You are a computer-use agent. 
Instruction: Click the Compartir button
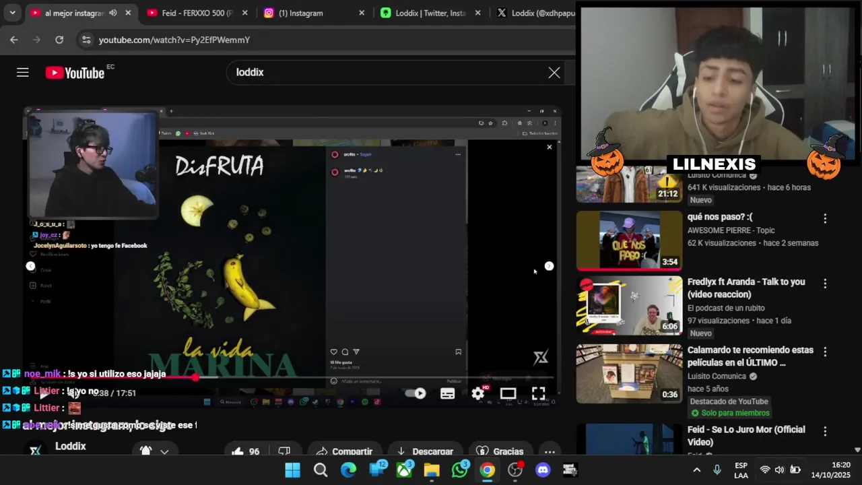(344, 451)
